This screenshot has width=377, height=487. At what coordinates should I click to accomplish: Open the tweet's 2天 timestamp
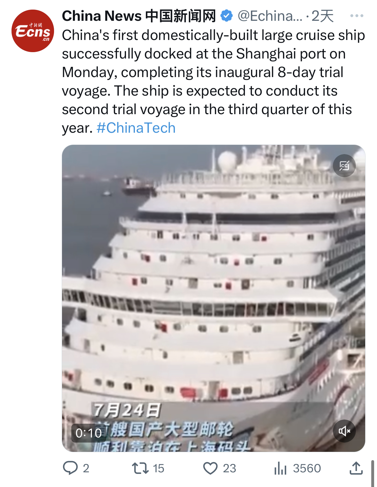[322, 16]
